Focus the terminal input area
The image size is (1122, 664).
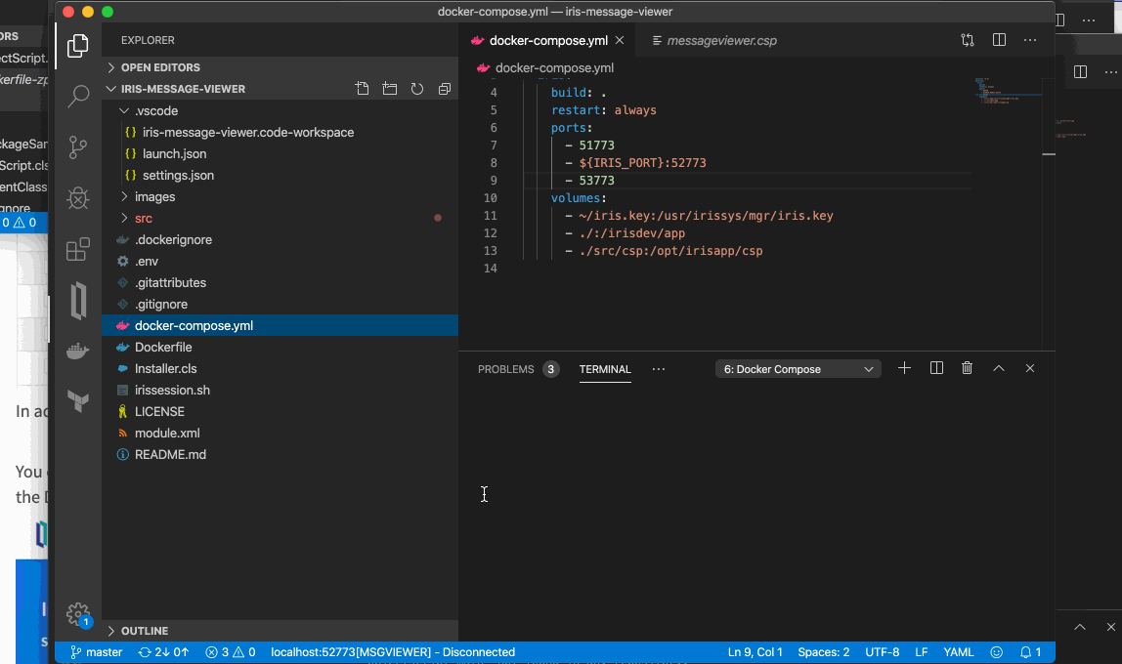point(756,511)
